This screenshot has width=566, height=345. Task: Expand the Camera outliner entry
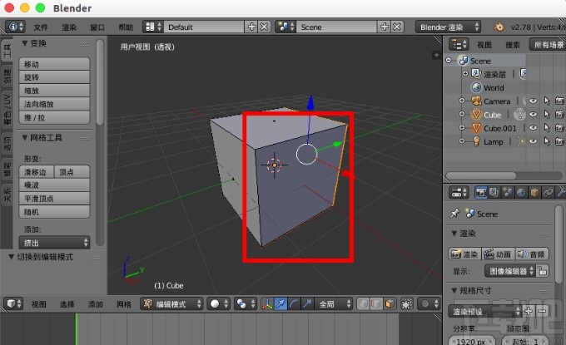462,101
